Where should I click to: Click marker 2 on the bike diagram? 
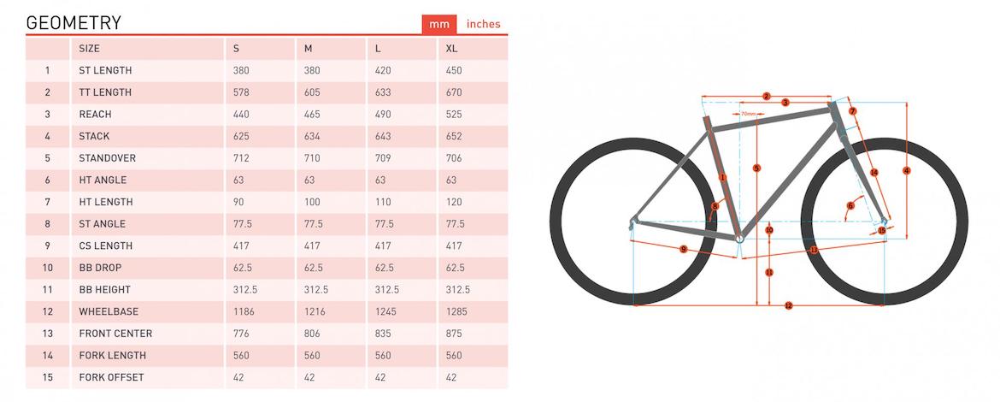point(767,96)
